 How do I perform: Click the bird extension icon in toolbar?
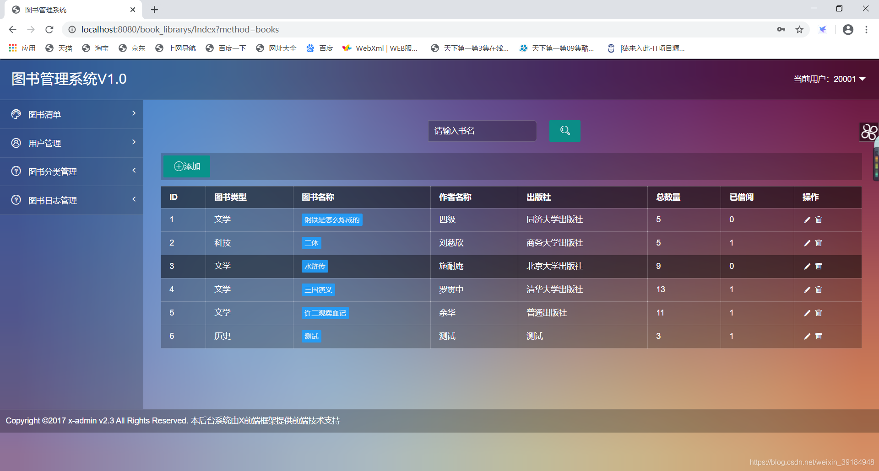coord(823,30)
